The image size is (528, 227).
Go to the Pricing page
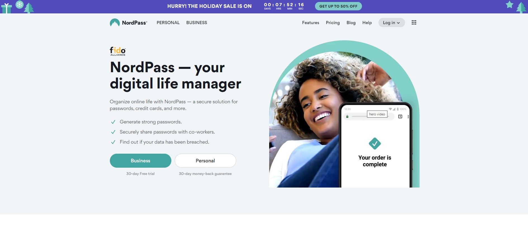(x=333, y=23)
